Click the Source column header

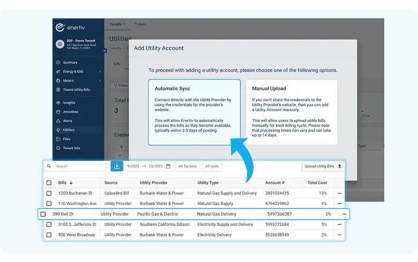(x=111, y=183)
